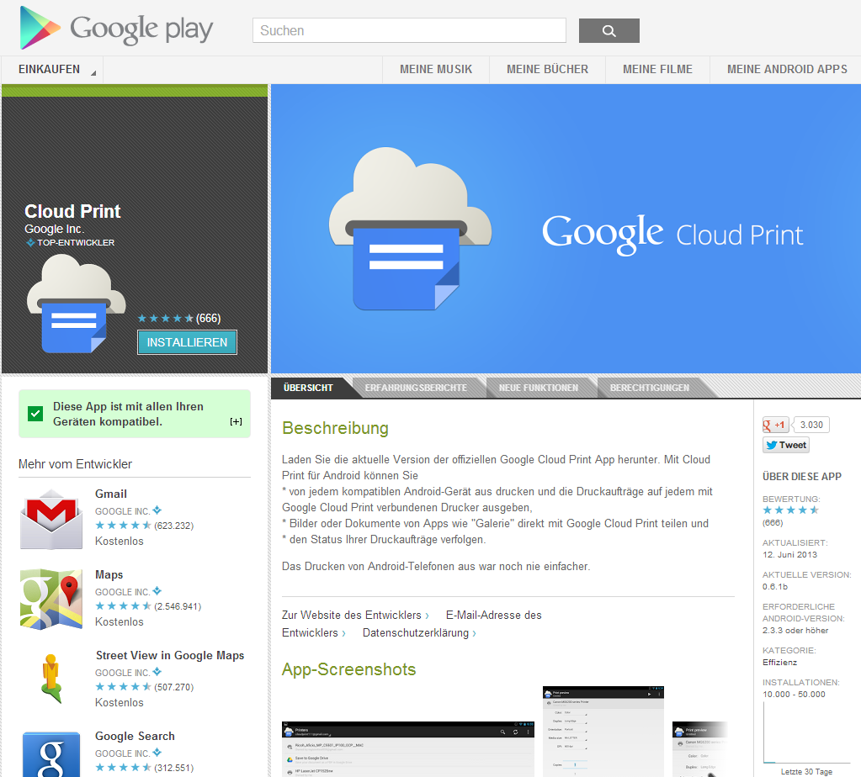Click the top developer badge beside Google Search

[157, 753]
